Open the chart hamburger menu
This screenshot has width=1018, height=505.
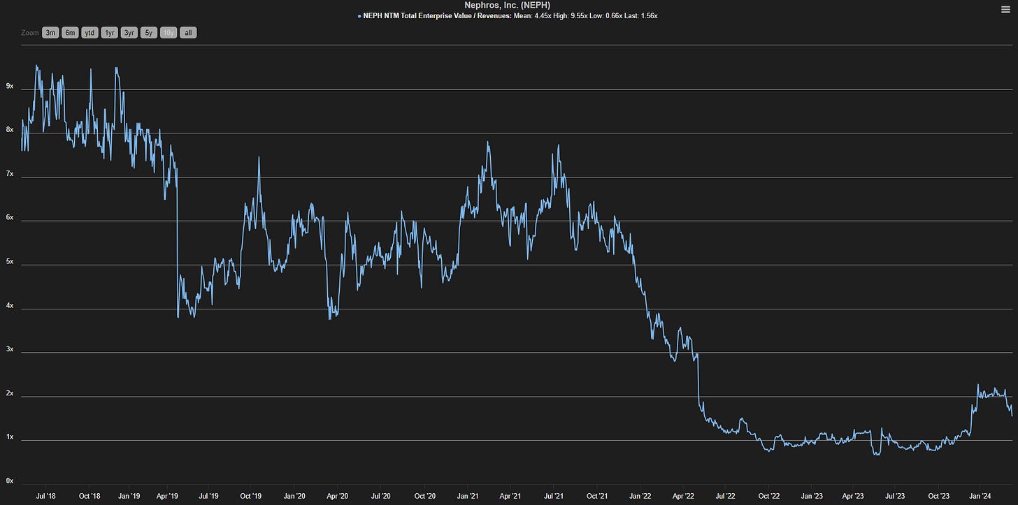click(x=1005, y=9)
